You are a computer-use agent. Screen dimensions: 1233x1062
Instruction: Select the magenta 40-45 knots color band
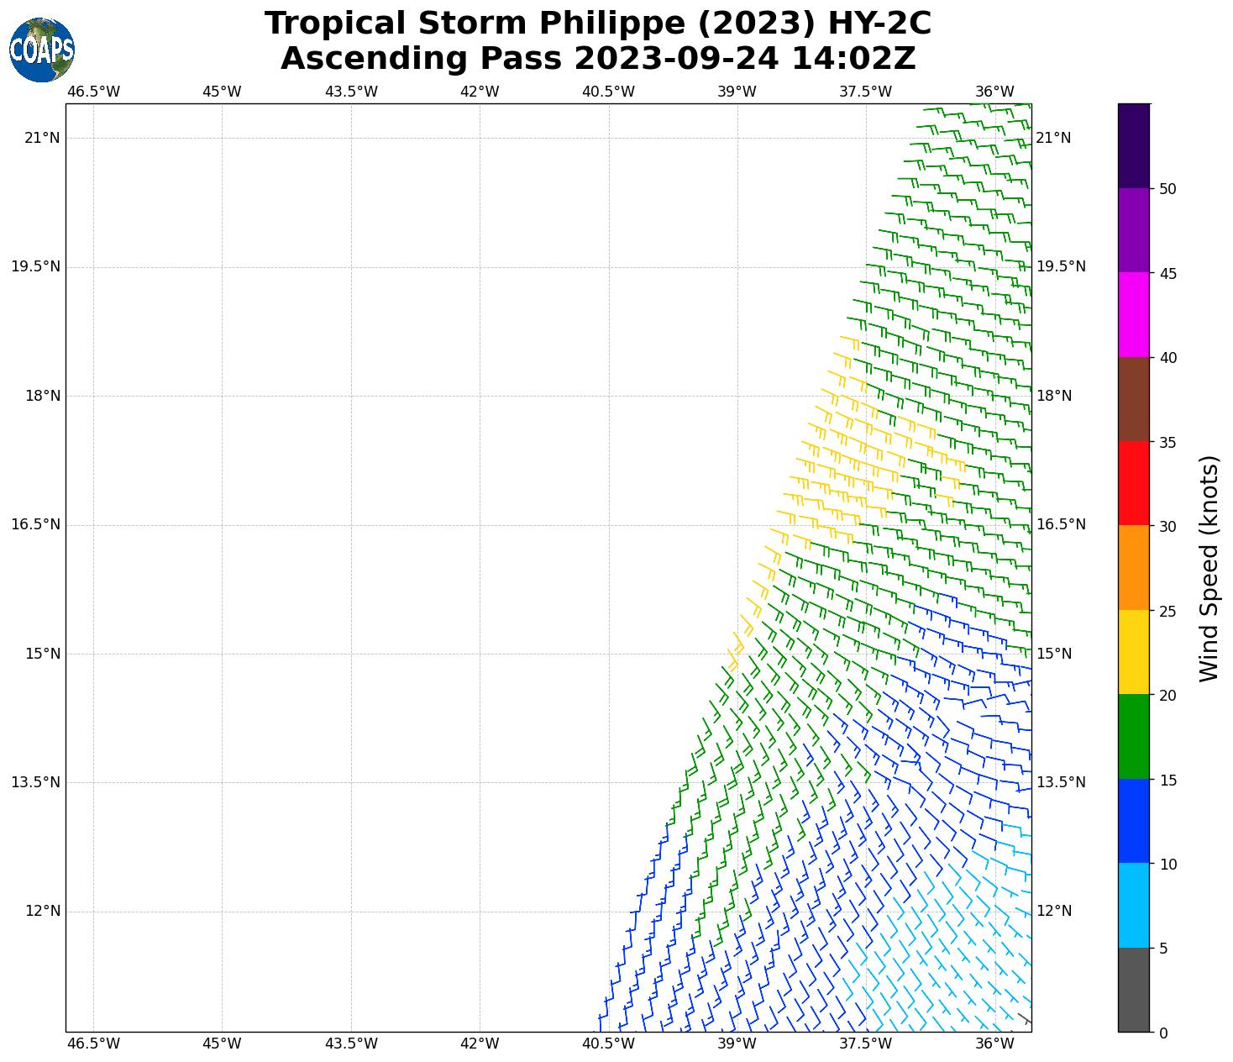(x=1133, y=314)
